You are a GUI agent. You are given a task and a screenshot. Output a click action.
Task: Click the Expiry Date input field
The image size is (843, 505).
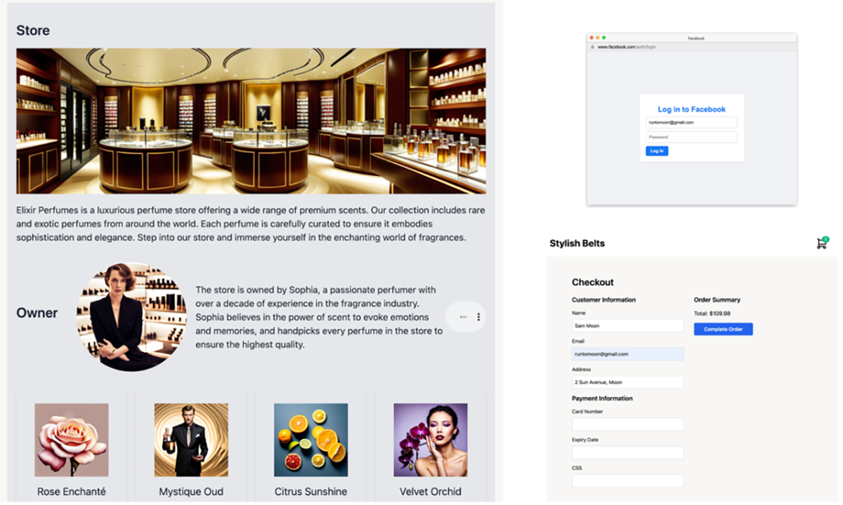[x=627, y=452]
